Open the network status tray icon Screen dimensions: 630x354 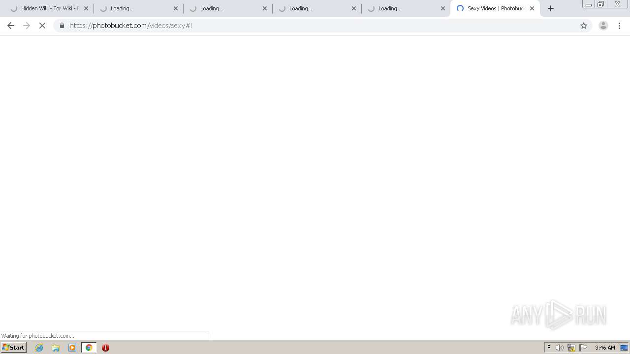tap(571, 348)
